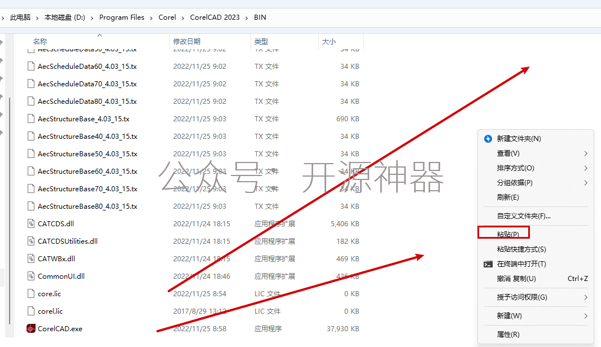Click the BIN breadcrumb segment
Image resolution: width=601 pixels, height=347 pixels.
pos(260,17)
